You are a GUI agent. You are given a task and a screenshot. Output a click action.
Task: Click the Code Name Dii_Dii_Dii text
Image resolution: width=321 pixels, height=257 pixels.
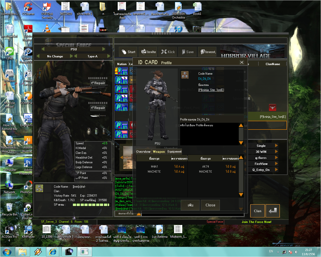(x=204, y=79)
